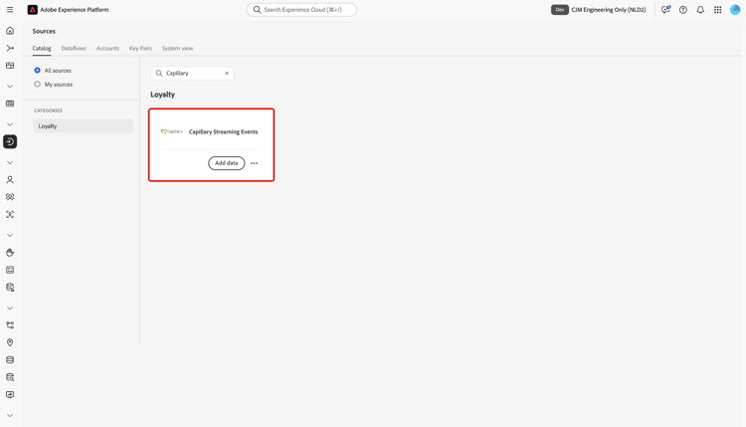Screen dimensions: 746x427
Task: Collapse the sidebar chevron directly above the Sources icon
Action: pyautogui.click(x=10, y=124)
